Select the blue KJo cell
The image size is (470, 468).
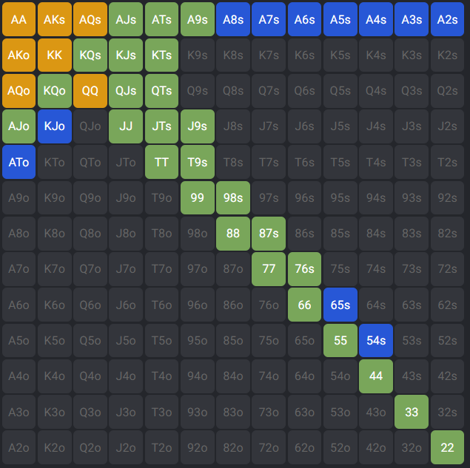click(55, 126)
